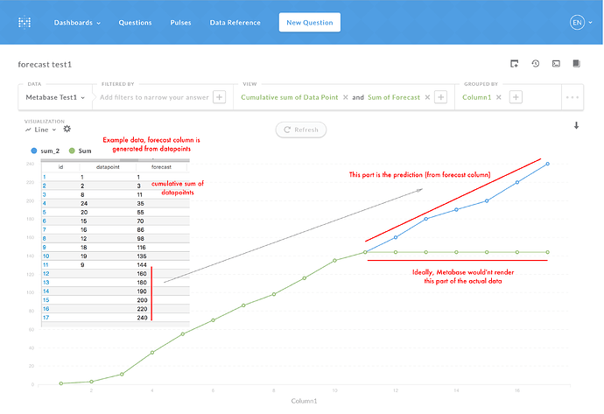
Task: Download results with the arrow icon
Action: point(576,125)
